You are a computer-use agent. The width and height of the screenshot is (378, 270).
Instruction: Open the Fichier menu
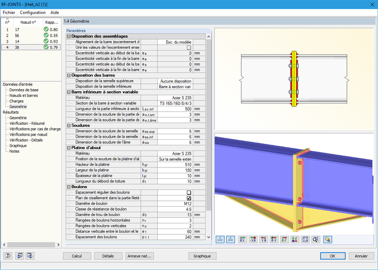pos(9,12)
